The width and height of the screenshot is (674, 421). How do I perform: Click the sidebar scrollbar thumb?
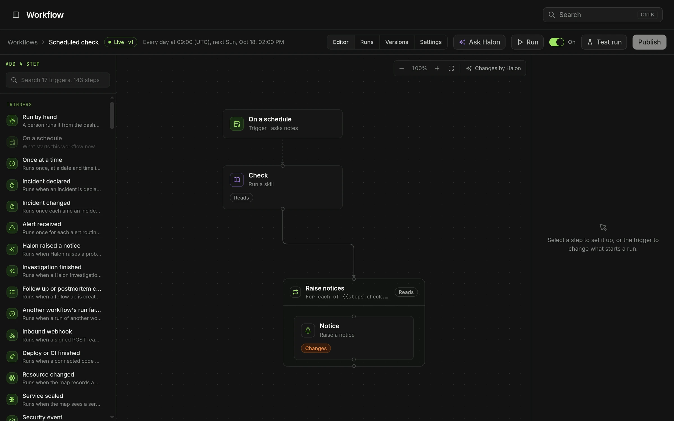coord(112,115)
